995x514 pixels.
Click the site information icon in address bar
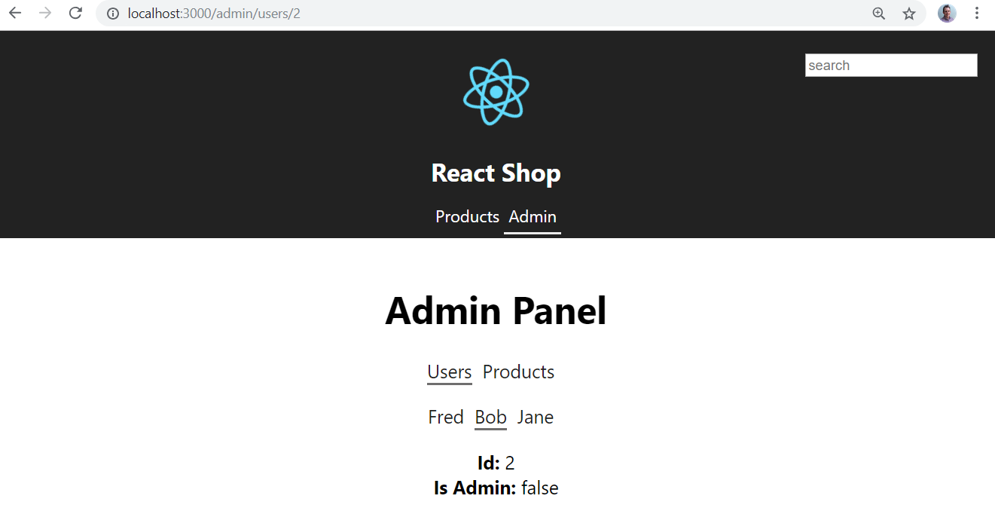pos(112,13)
